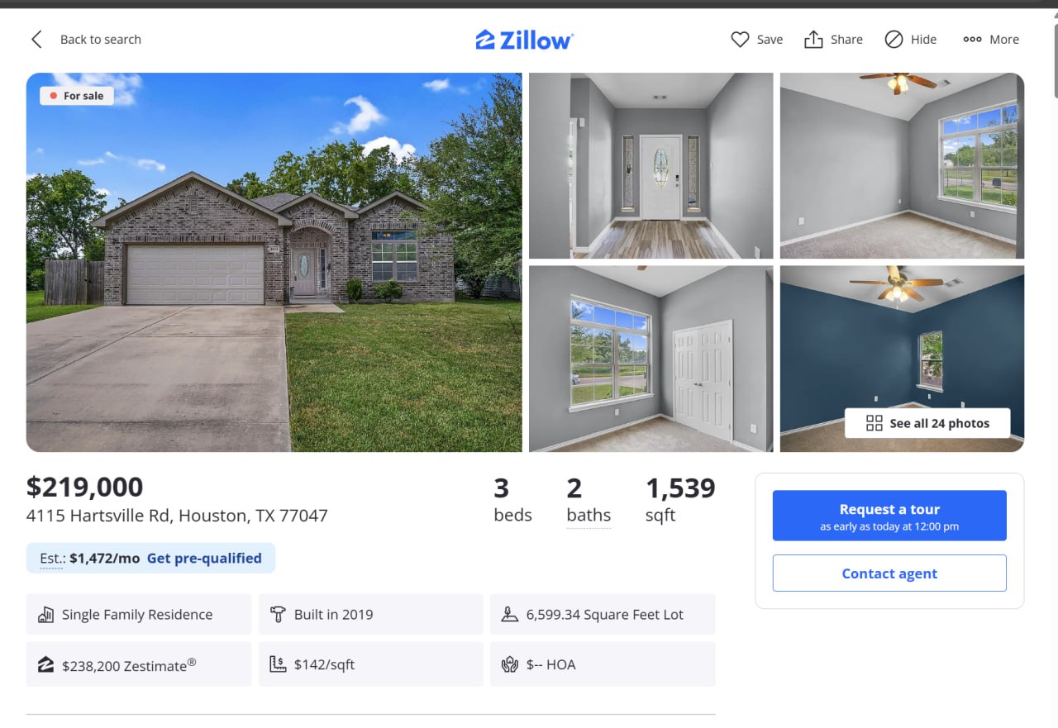Open the See all 24 photos gallery

[927, 423]
